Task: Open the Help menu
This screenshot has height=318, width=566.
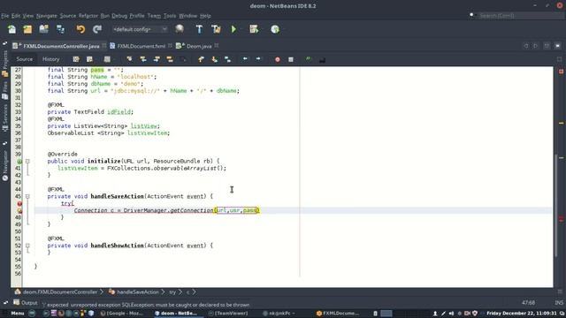Action: (x=205, y=16)
